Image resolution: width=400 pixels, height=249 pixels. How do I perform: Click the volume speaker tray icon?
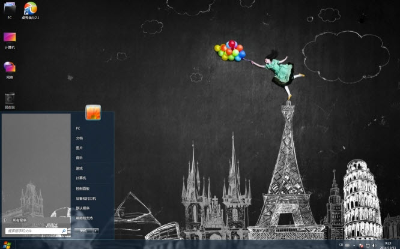[x=374, y=245]
